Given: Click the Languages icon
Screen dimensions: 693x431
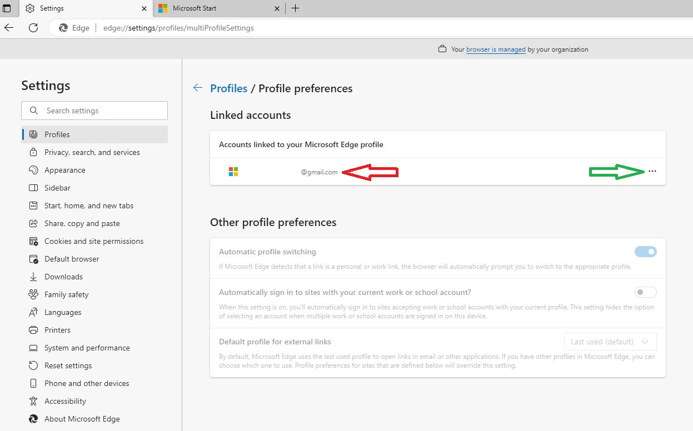Looking at the screenshot, I should pos(33,312).
